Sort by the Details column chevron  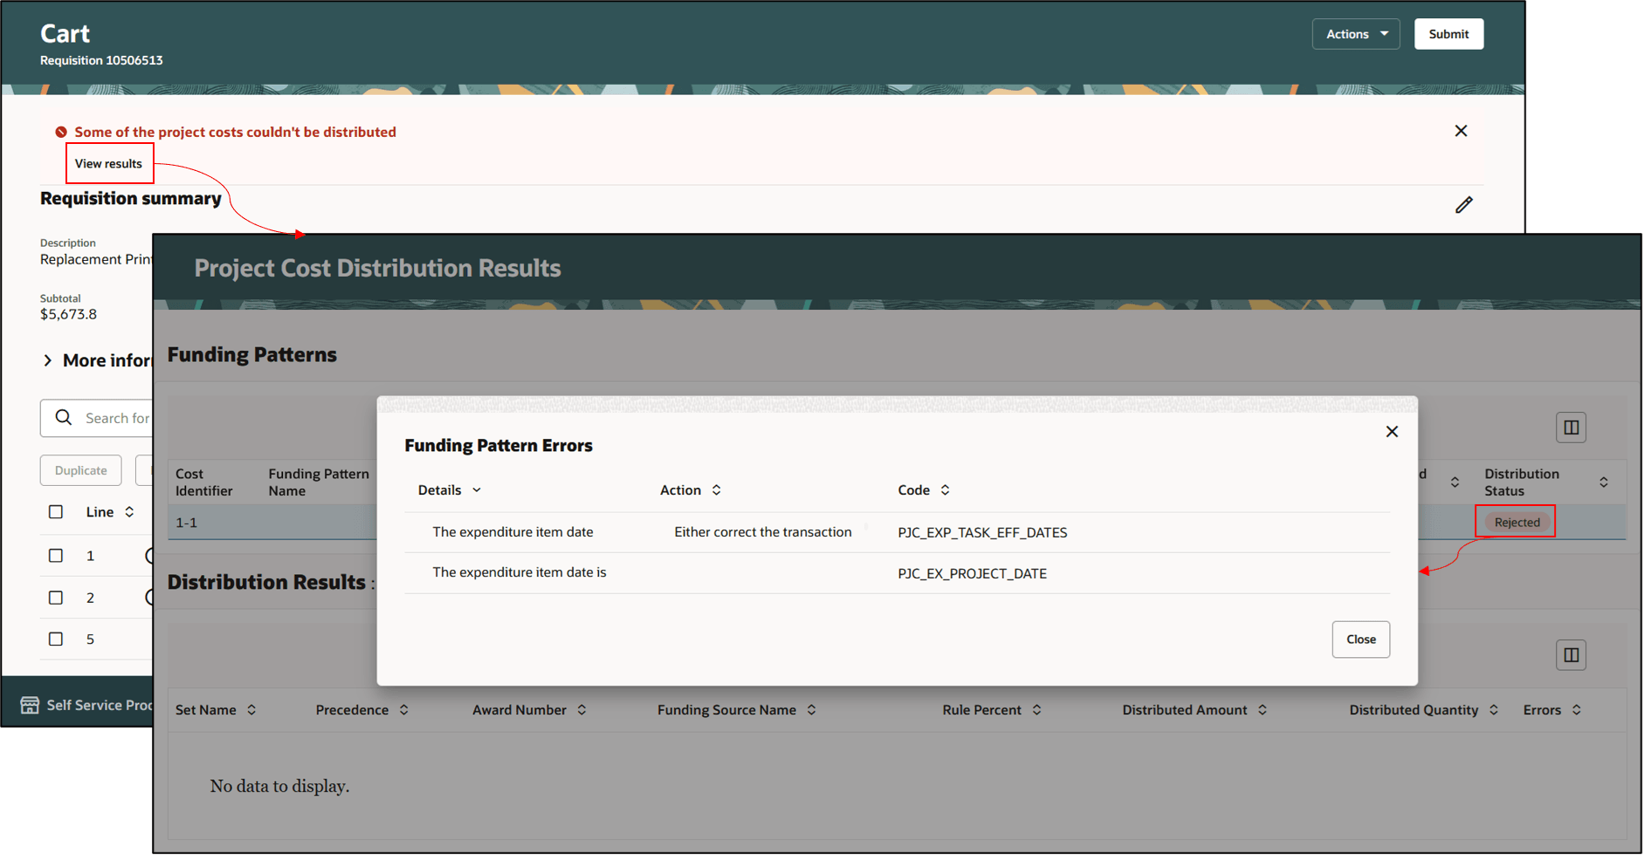(x=477, y=490)
